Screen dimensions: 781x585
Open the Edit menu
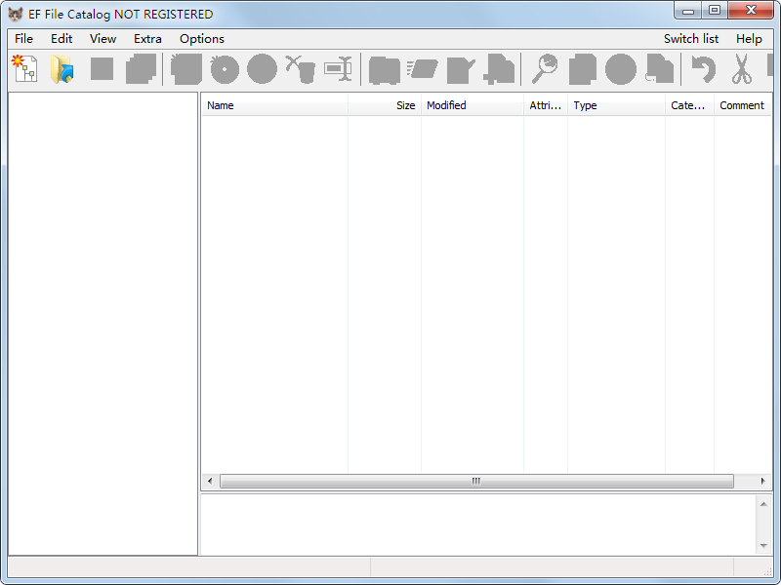(x=61, y=39)
